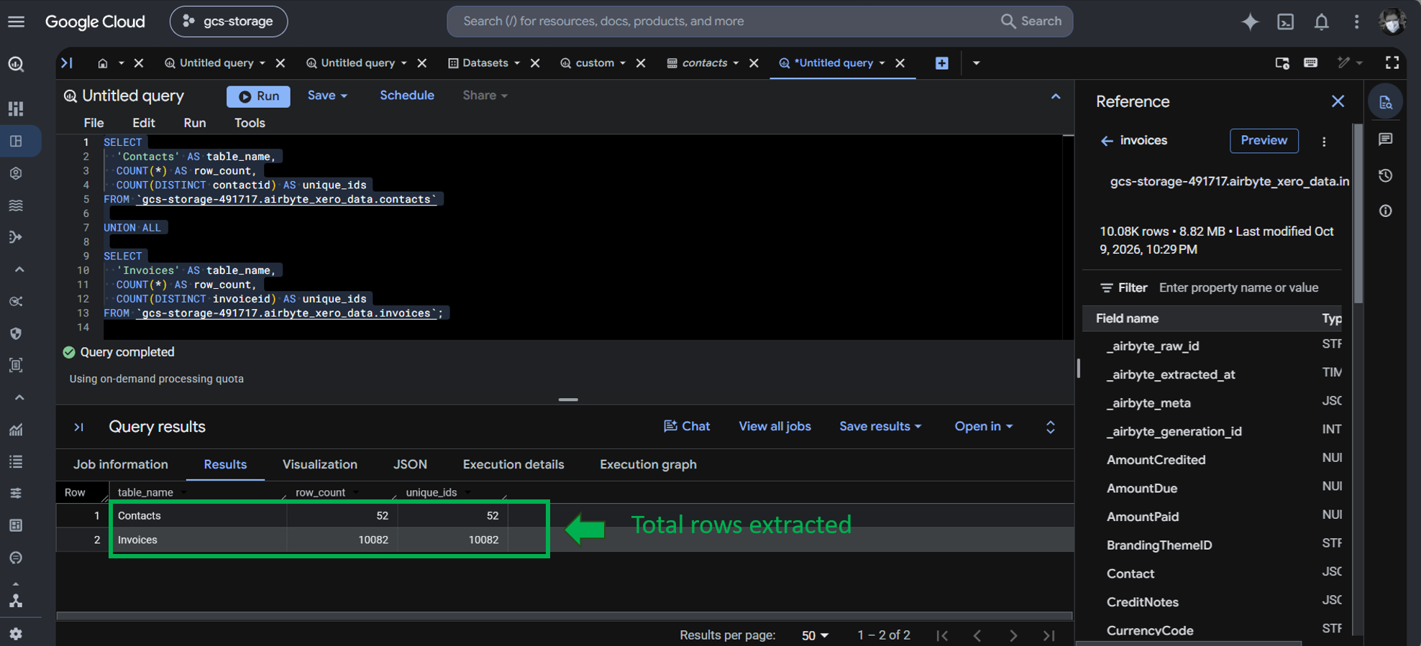Viewport: 1421px width, 646px height.
Task: Open the Tools menu
Action: [250, 123]
